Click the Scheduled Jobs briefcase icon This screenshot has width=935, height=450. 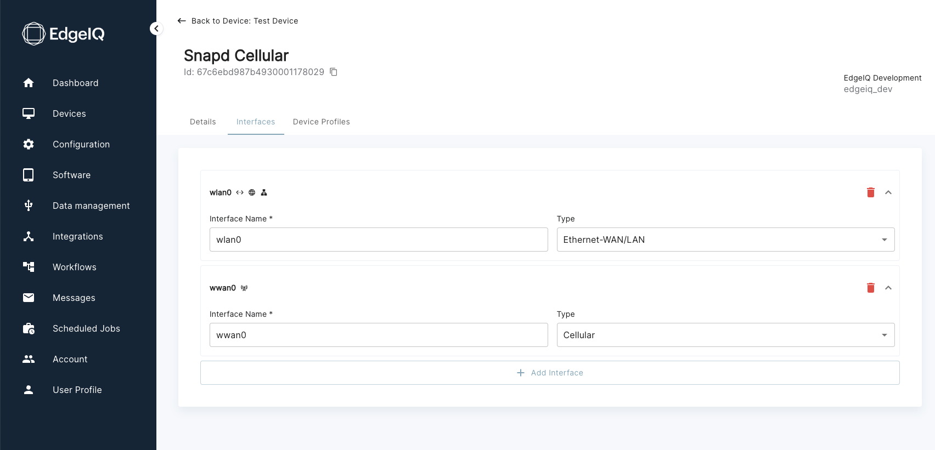click(29, 328)
